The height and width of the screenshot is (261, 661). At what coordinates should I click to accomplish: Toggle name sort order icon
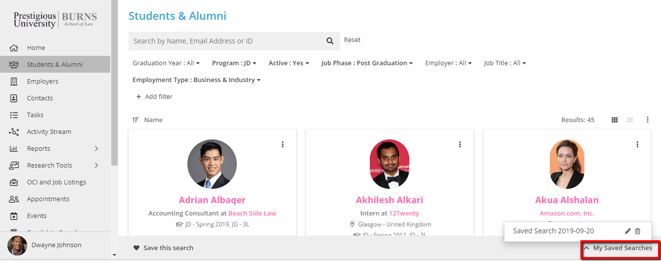(x=135, y=120)
